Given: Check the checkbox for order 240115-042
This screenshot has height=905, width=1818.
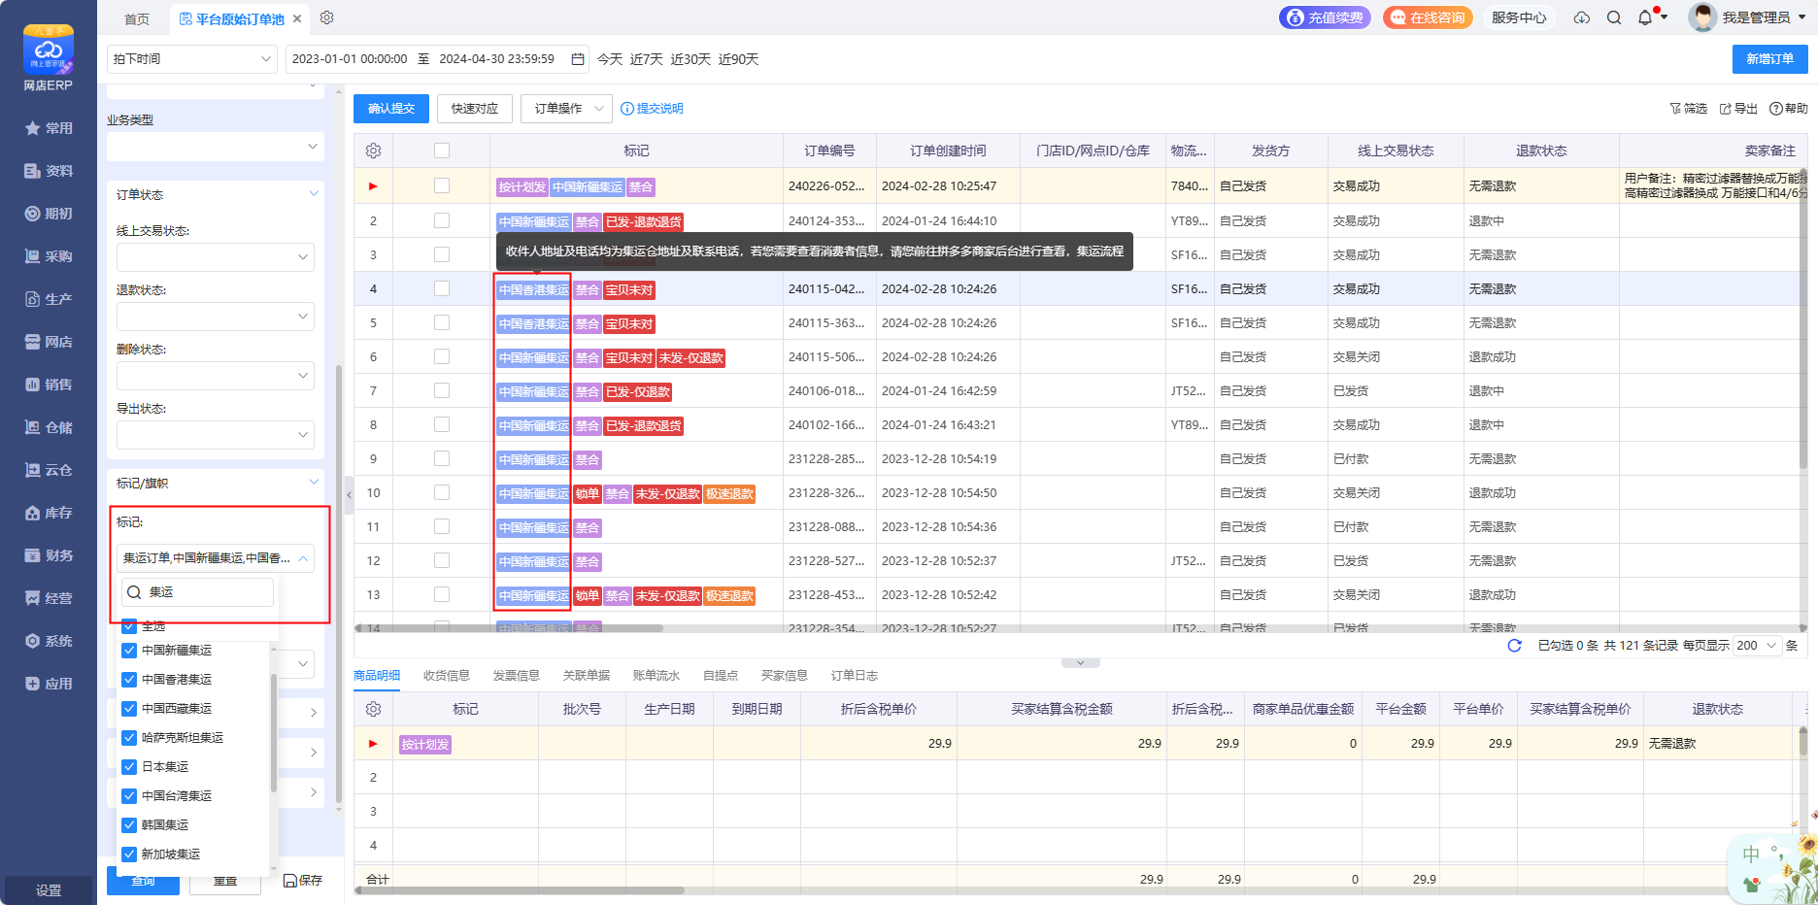Looking at the screenshot, I should tap(442, 288).
